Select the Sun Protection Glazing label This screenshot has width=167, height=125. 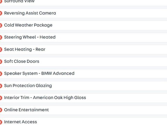pyautogui.click(x=28, y=86)
